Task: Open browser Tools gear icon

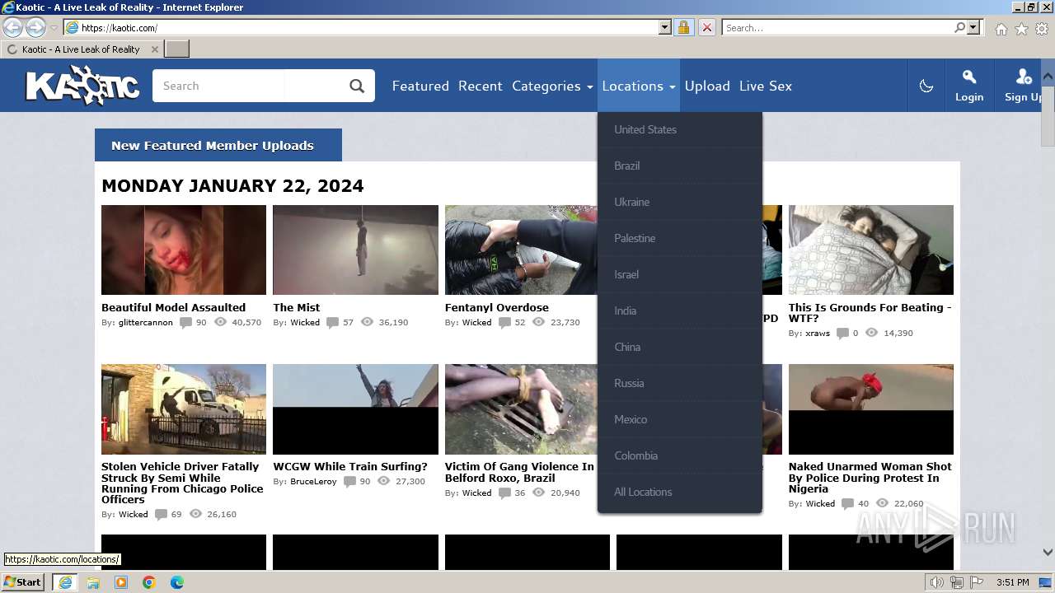Action: (x=1042, y=29)
